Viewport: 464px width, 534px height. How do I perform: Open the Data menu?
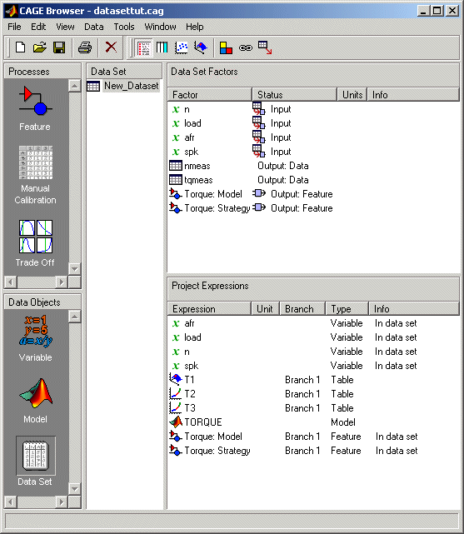(x=94, y=27)
